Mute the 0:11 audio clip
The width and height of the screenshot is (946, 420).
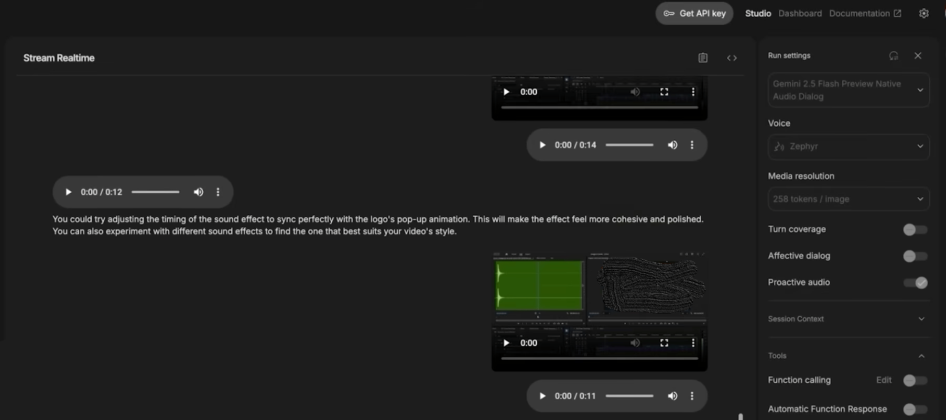[x=672, y=396]
